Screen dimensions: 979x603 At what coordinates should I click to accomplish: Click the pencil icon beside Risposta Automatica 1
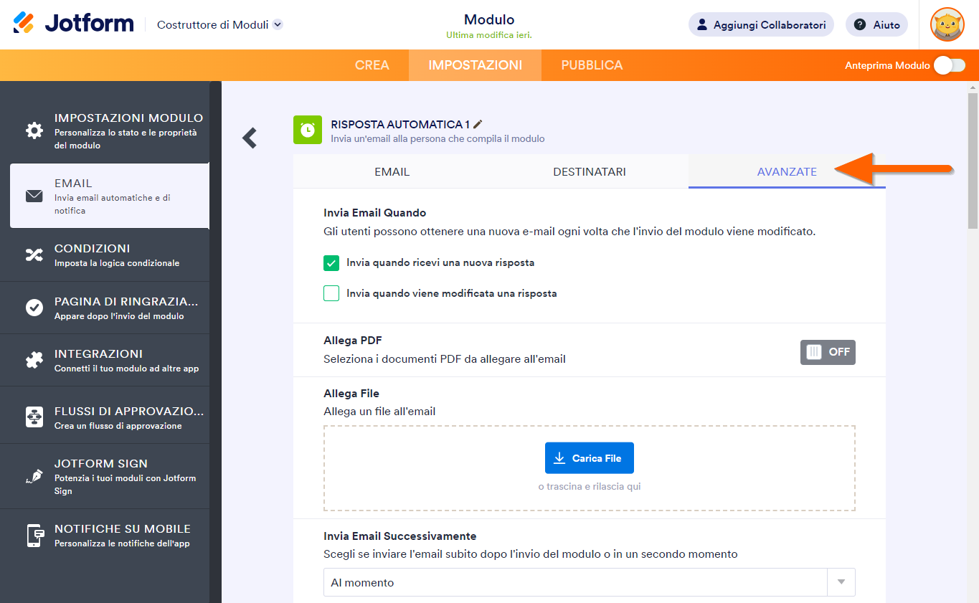478,124
